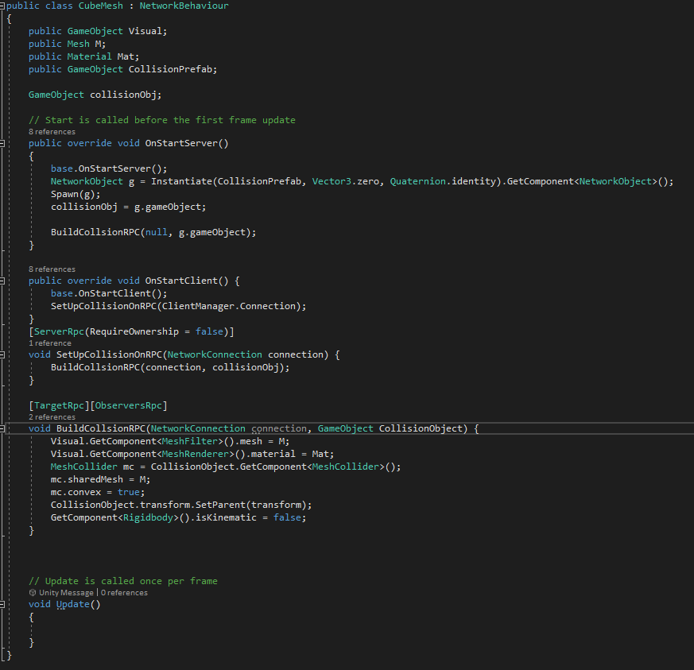Collapse the SetUpCollisionOnRPC method
694x670 pixels.
click(4, 353)
